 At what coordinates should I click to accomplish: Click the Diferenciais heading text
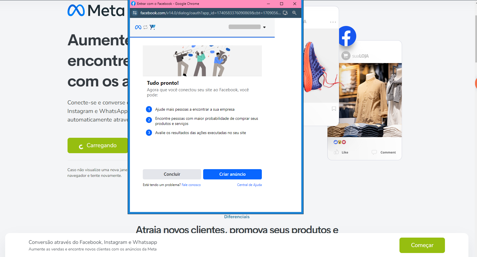pos(237,217)
